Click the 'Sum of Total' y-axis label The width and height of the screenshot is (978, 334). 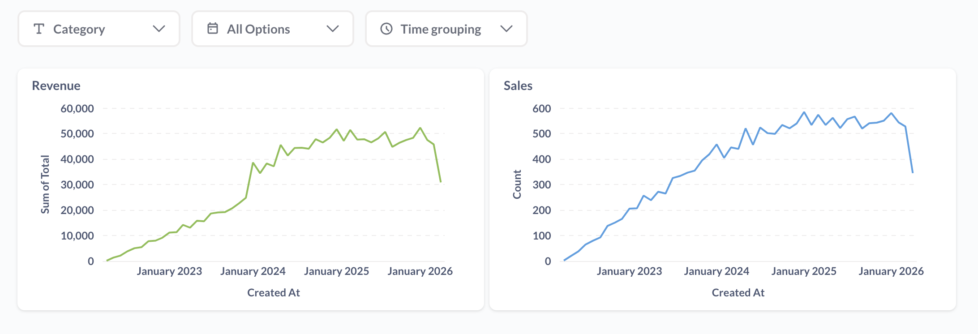point(45,184)
